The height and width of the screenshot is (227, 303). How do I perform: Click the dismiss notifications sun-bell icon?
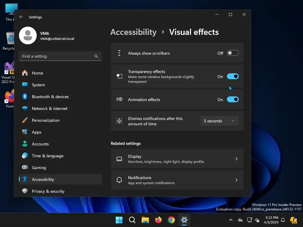(x=119, y=121)
